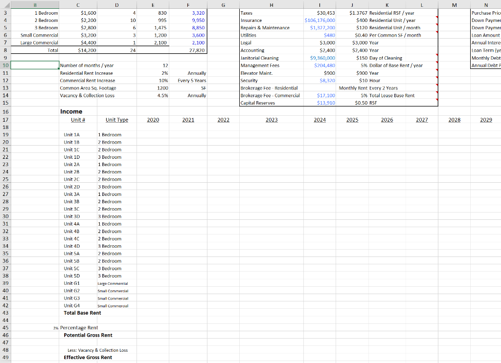This screenshot has height=363, width=501.
Task: Select 'Per Common SF / month' cell
Action: click(395, 35)
